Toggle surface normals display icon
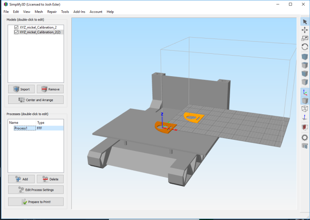 (305, 117)
